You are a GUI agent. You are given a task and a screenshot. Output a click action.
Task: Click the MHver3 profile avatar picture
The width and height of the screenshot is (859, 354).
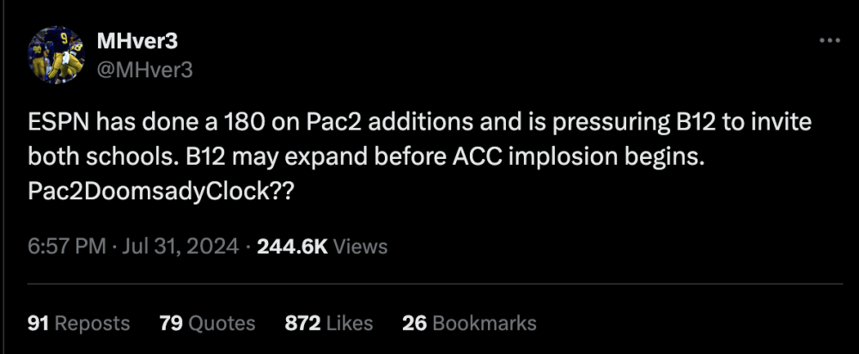tap(58, 55)
